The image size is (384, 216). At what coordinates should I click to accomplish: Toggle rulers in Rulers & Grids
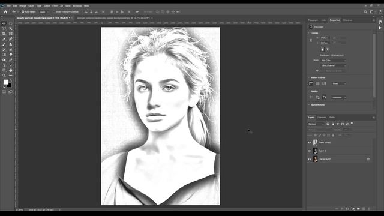[311, 83]
